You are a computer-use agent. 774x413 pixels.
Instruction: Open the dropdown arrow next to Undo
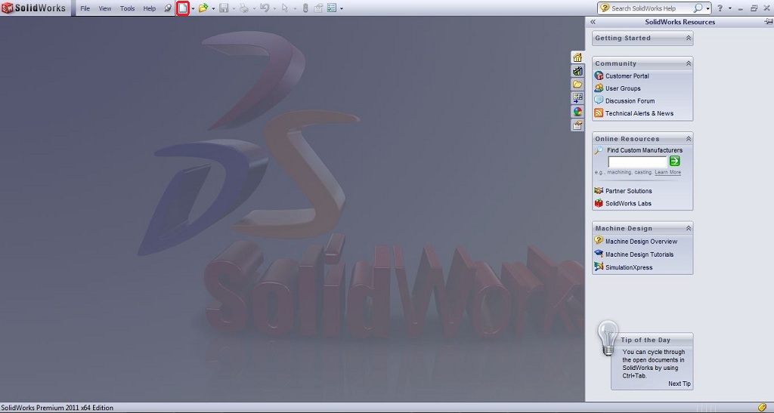click(x=274, y=8)
